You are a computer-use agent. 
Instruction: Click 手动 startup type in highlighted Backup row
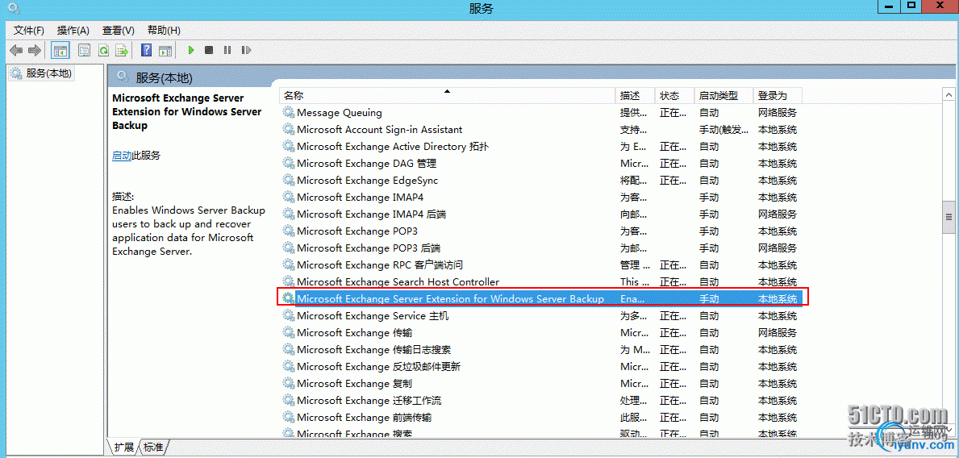click(709, 298)
